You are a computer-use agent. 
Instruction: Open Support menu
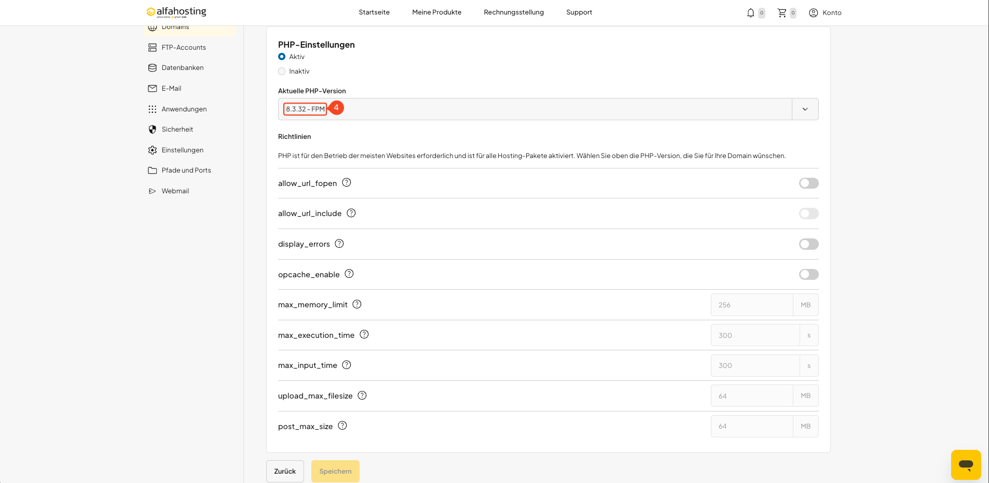pyautogui.click(x=579, y=12)
